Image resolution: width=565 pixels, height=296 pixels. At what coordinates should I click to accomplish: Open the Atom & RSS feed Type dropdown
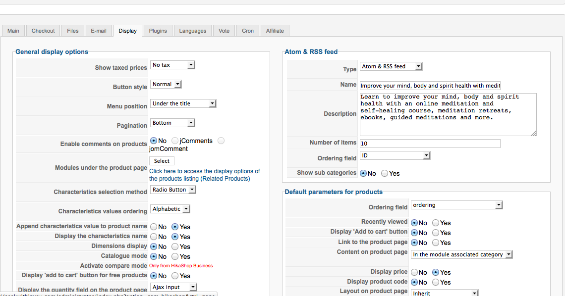[391, 66]
